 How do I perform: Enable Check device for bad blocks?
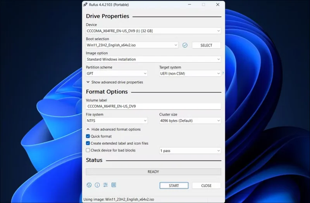88,150
